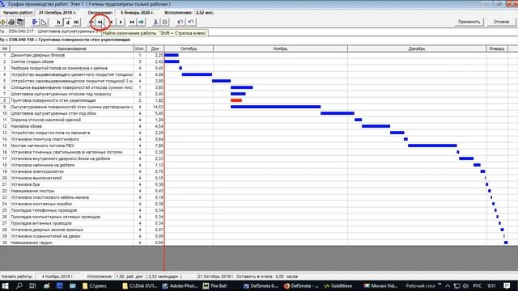Image resolution: width=518 pixels, height=291 pixels.
Task: Switch timescale to months with the m button
Action: (76, 22)
